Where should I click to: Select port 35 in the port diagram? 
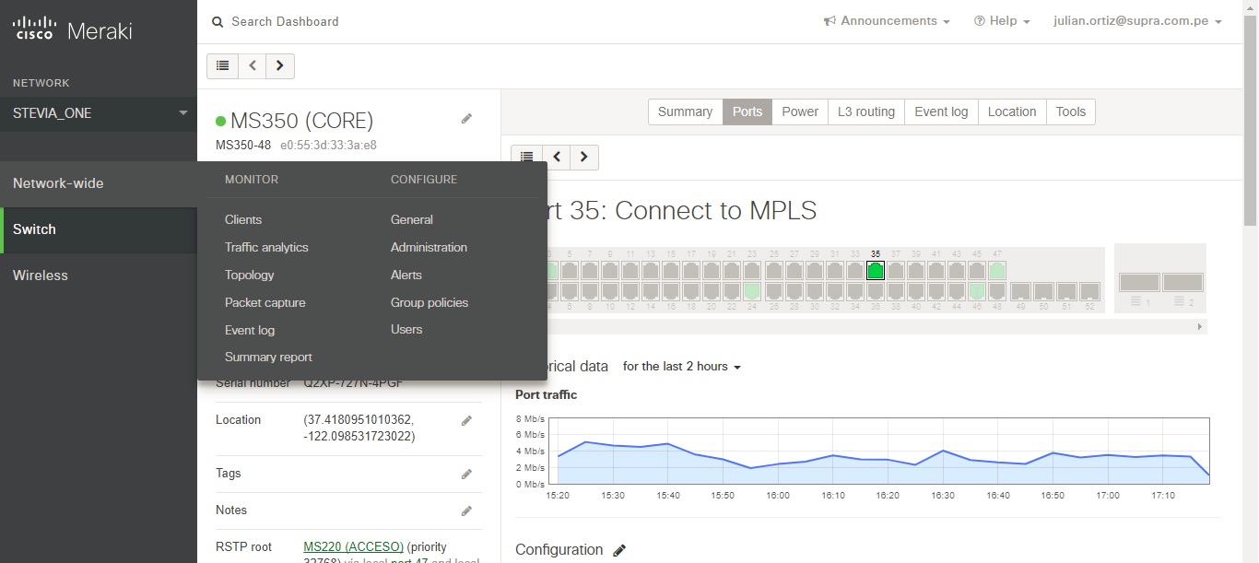(874, 271)
